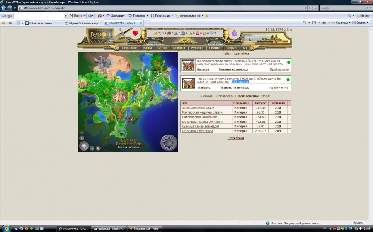Open the Рейтинг game menu

pyautogui.click(x=215, y=48)
